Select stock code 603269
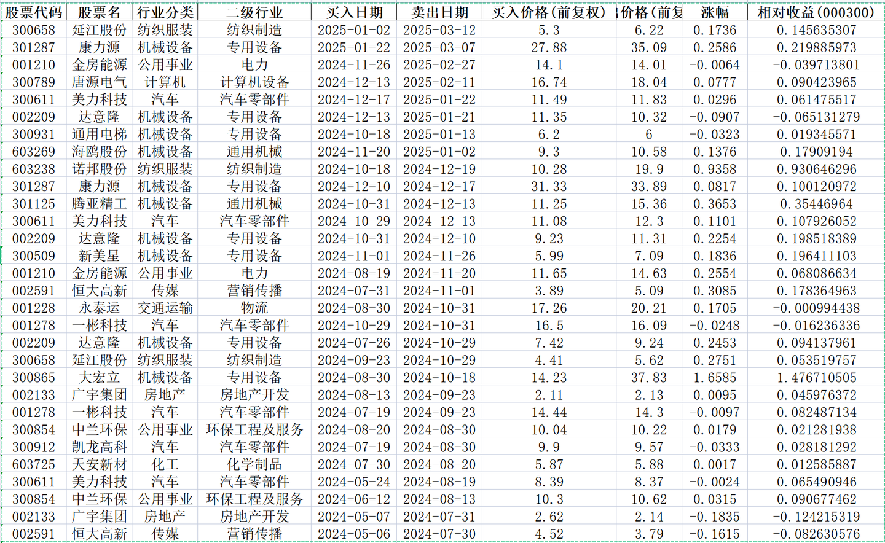Screen dimensions: 885x543 tap(34, 152)
